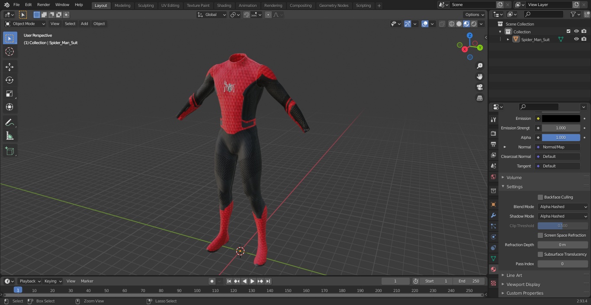Hide Collection with its eye icon
Screen dimensions: 591x305
click(x=576, y=31)
